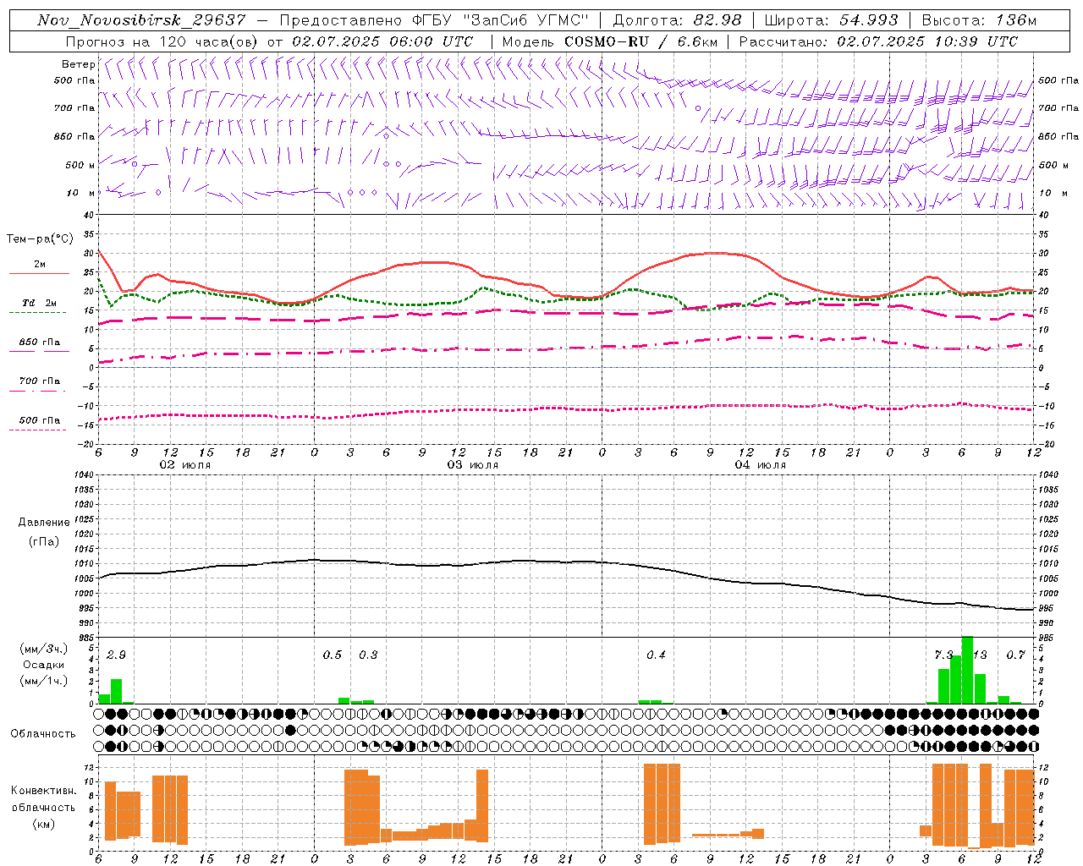Click the elevation value Высота: 136м
Screen dimensions: 1083x866
click(979, 20)
